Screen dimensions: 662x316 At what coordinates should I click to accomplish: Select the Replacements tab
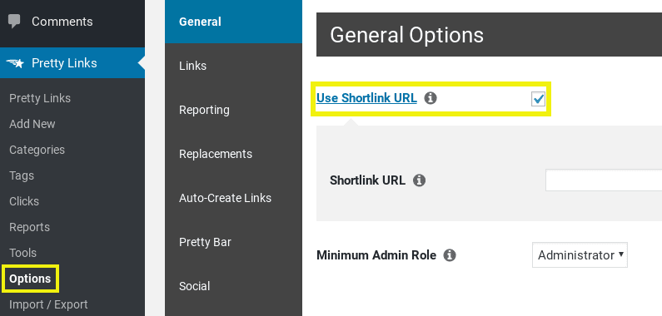(233, 154)
